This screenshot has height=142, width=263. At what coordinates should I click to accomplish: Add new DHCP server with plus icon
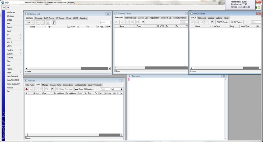[192, 22]
